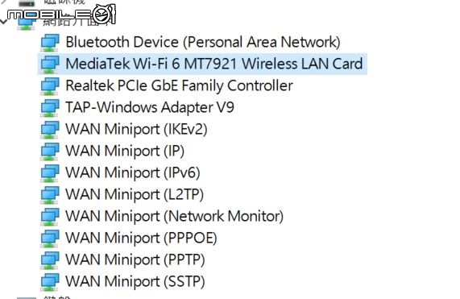Click the Realtek PCIe GbE adapter icon

pyautogui.click(x=50, y=85)
